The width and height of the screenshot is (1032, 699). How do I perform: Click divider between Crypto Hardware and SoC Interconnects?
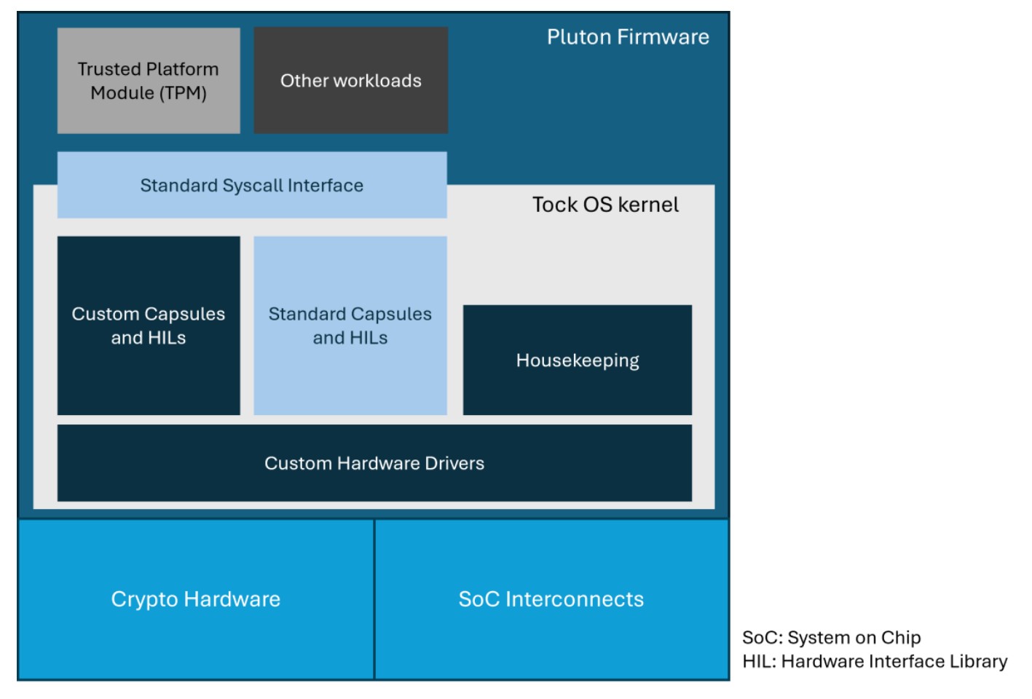click(x=374, y=599)
